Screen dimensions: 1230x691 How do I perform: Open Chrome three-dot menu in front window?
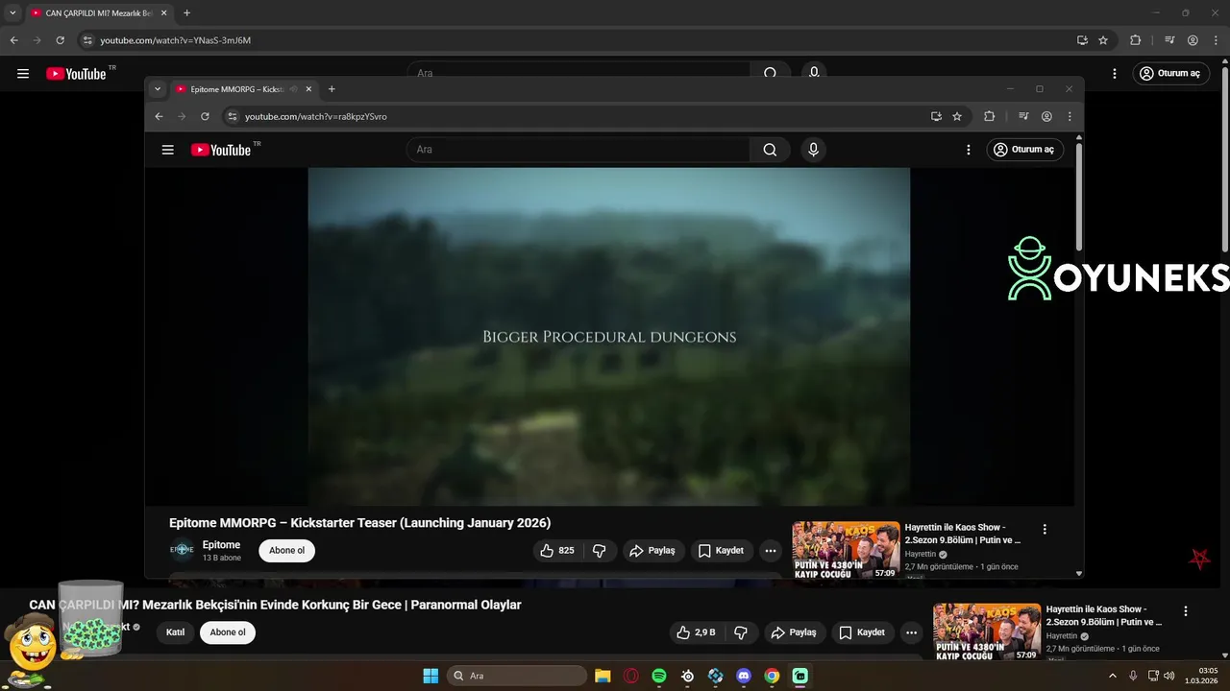(1070, 116)
